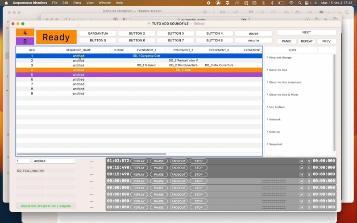The image size is (357, 223).
Task: Toggle the S button on the bottom player row
Action: (x=309, y=207)
